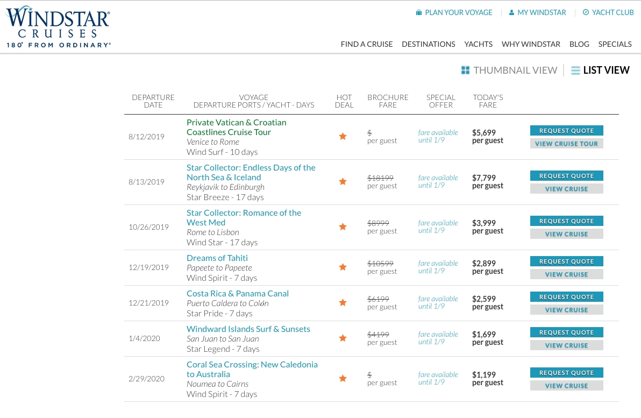Image resolution: width=641 pixels, height=418 pixels.
Task: Click the Windstar Cruises logo
Action: coord(58,27)
